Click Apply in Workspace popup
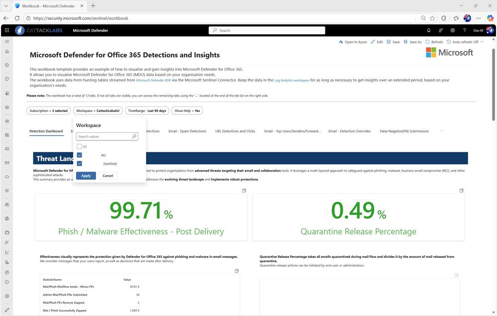Image resolution: width=497 pixels, height=316 pixels. point(86,176)
